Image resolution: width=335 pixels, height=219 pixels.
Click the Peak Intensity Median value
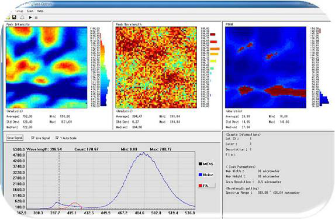point(27,127)
